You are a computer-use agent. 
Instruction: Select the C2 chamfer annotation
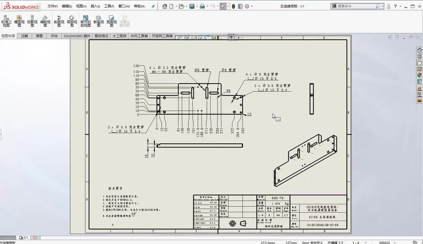pyautogui.click(x=250, y=115)
